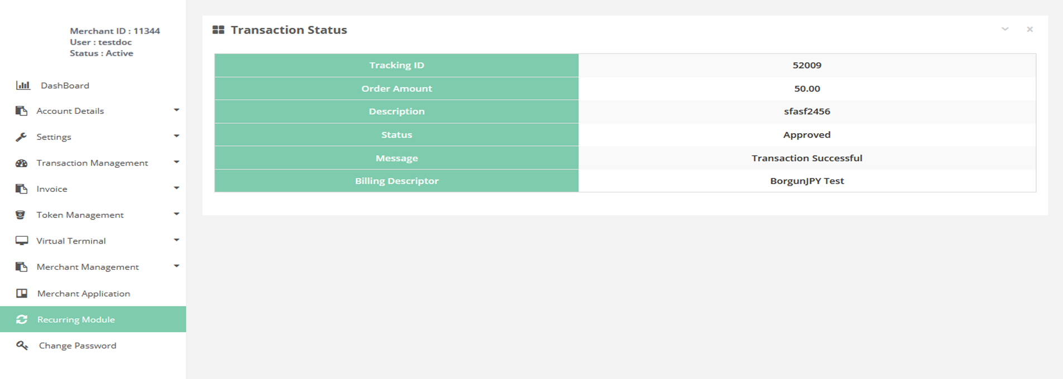Open the Recurring Module menu item
This screenshot has height=379, width=1063.
point(76,319)
